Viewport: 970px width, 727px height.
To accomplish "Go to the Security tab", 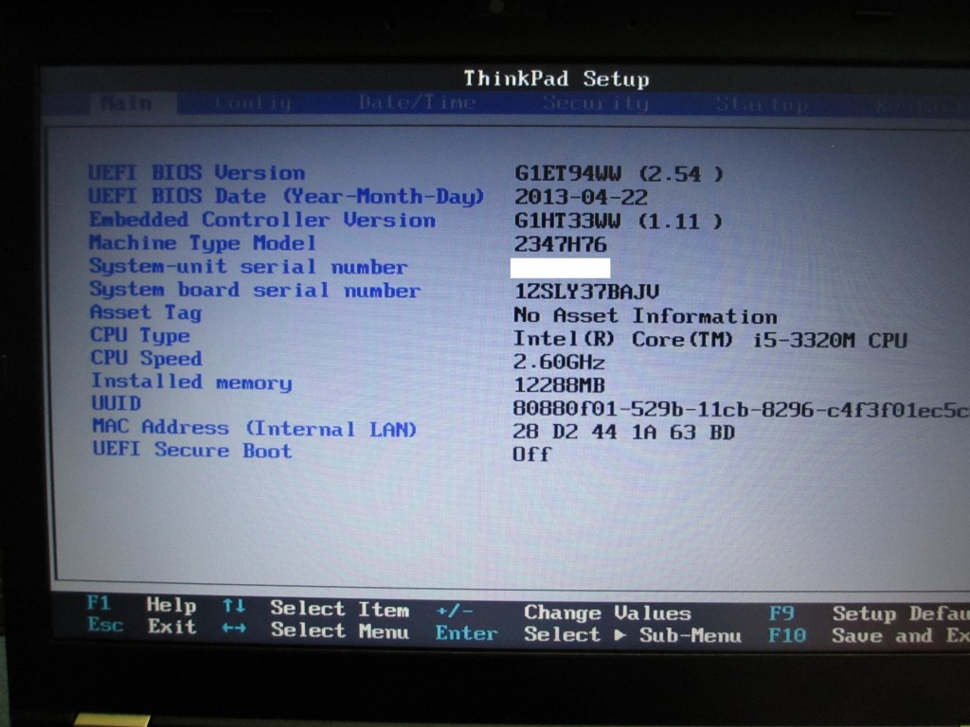I will (x=595, y=103).
